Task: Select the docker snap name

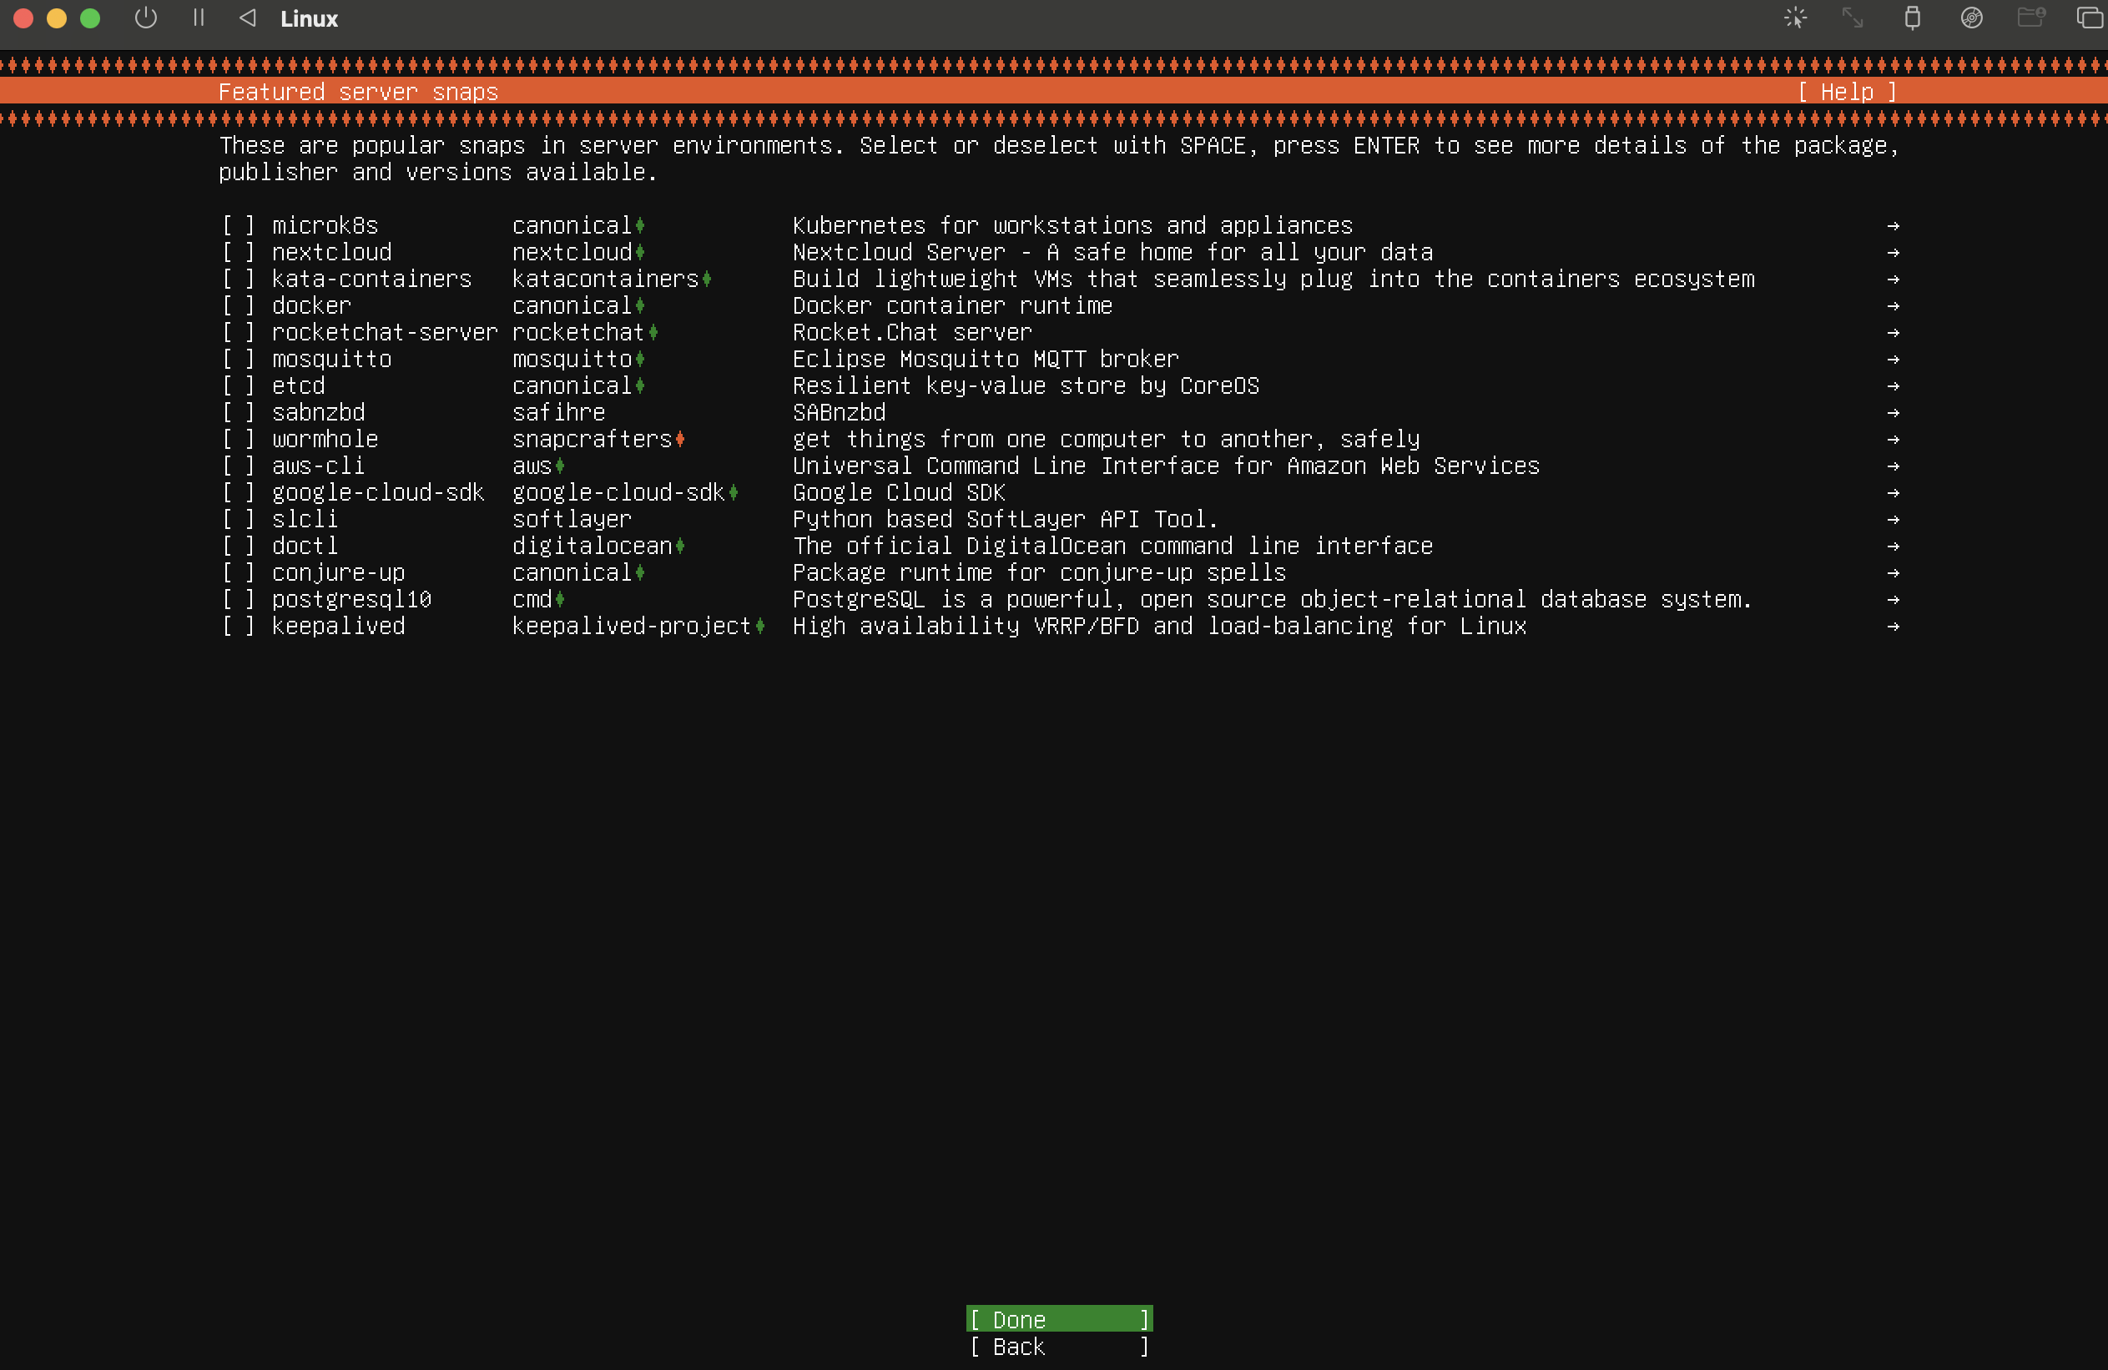Action: (x=312, y=305)
